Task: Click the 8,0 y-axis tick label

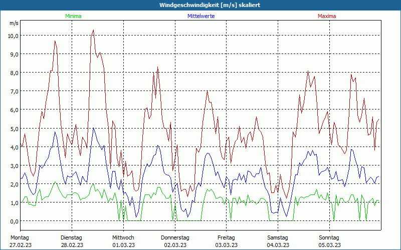Action: [x=13, y=73]
